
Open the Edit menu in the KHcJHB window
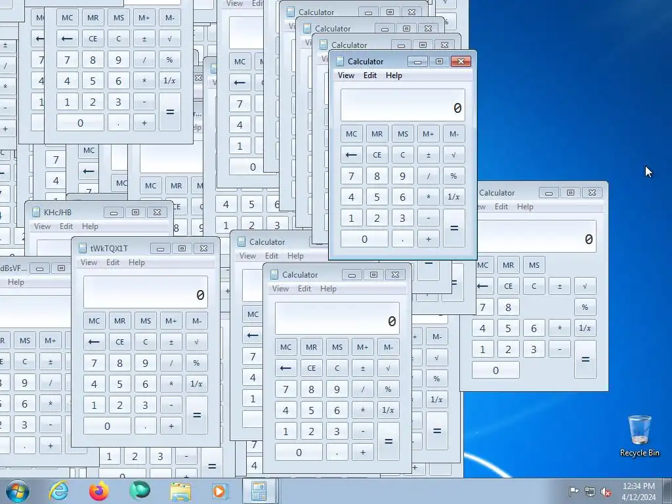click(x=66, y=226)
